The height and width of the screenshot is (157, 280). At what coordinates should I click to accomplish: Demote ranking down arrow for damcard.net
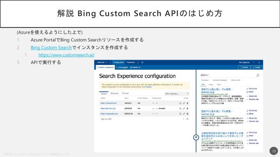[x=157, y=103]
